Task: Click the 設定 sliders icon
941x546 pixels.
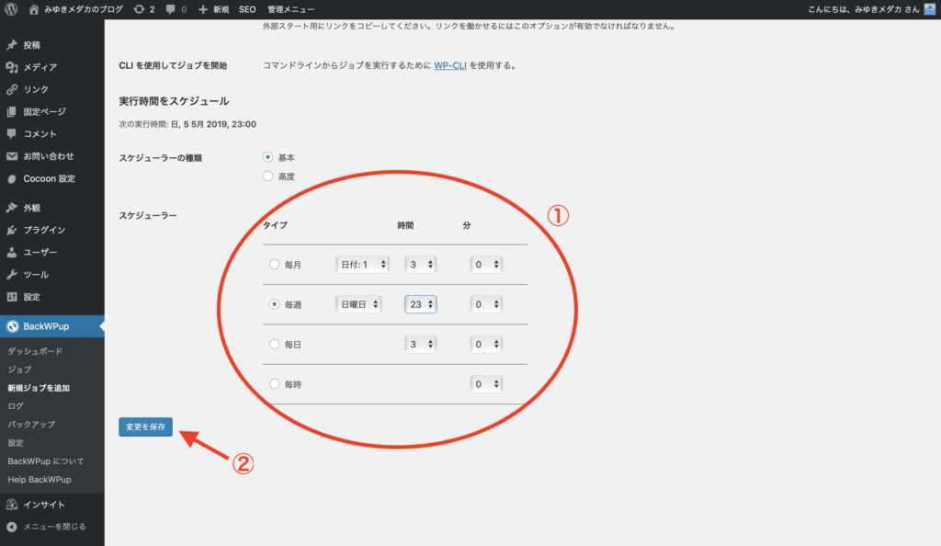Action: 11,297
